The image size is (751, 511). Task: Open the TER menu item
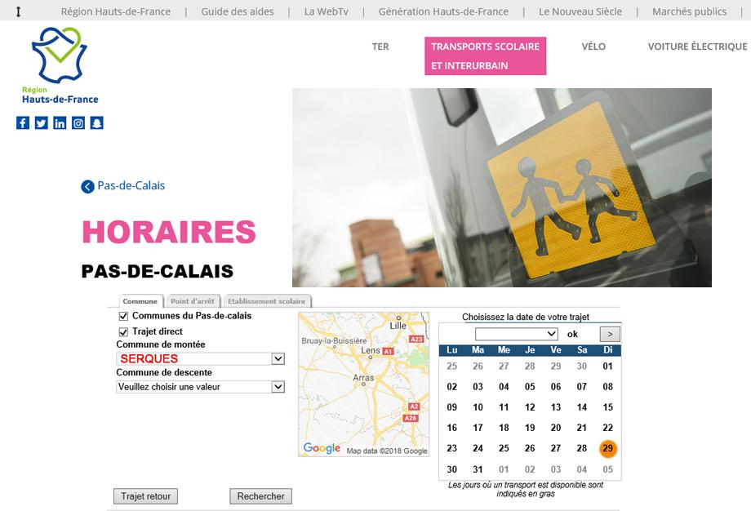[380, 47]
